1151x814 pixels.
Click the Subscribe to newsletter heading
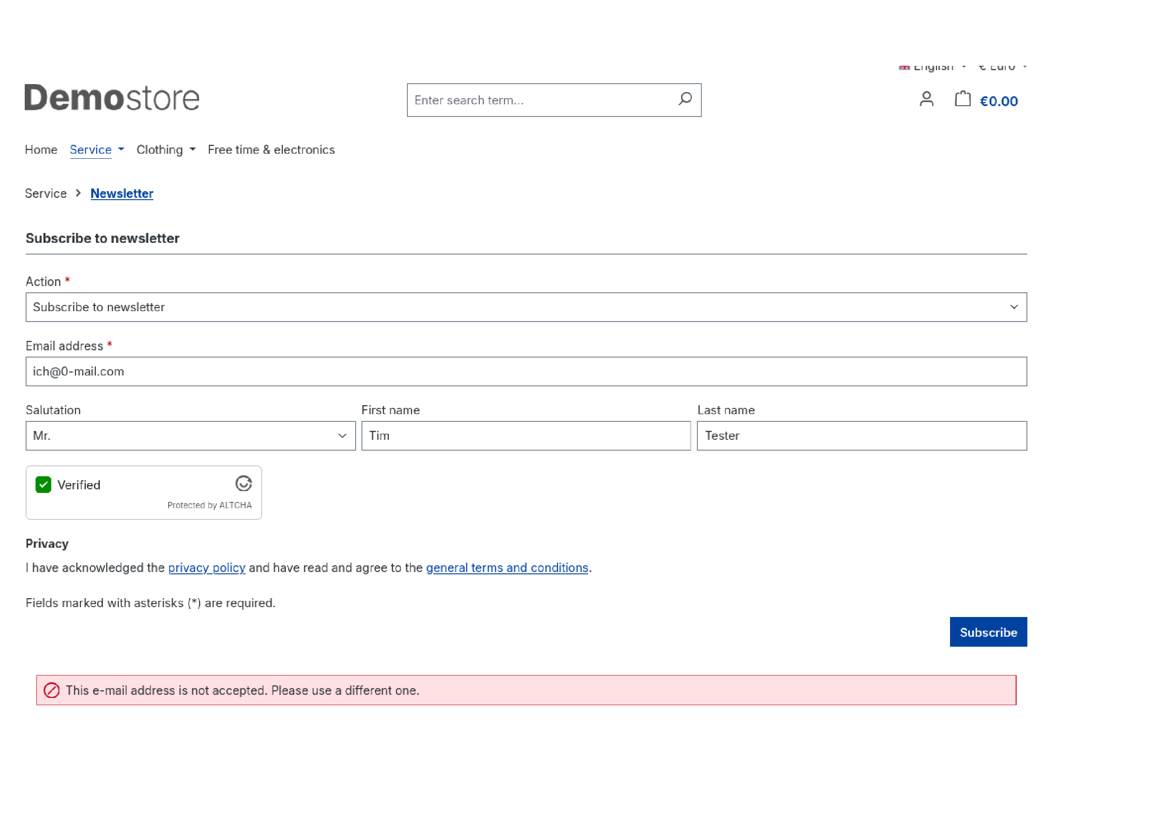102,238
